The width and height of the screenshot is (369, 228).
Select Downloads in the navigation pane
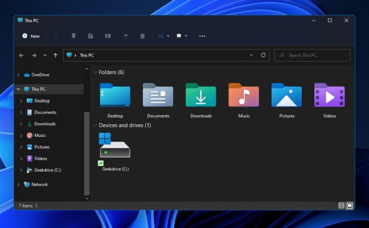tap(44, 124)
